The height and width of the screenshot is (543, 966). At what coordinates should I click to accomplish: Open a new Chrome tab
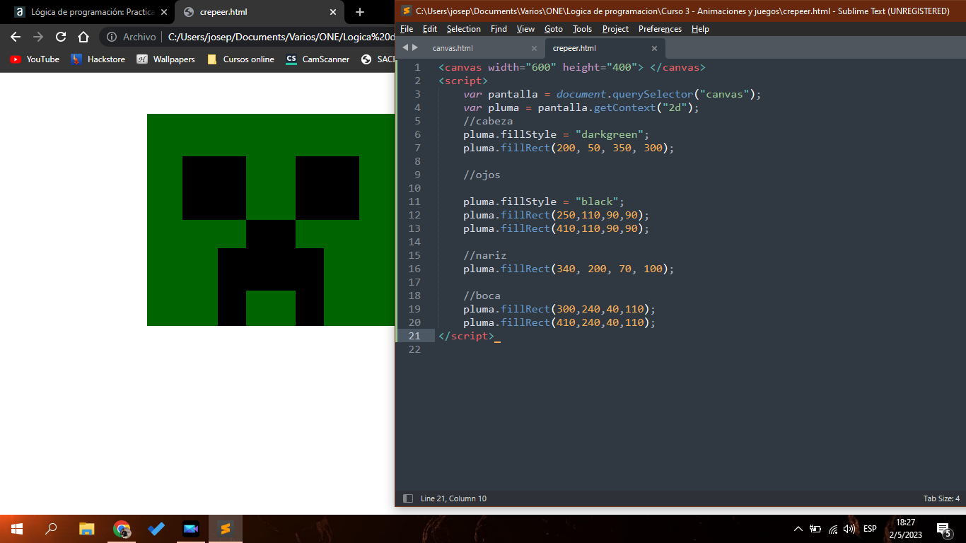[x=359, y=12]
